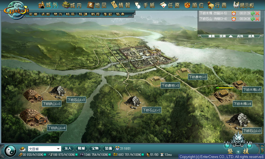
Task: Select the 下級農地Lv3 label right of city
Action: [x=198, y=77]
